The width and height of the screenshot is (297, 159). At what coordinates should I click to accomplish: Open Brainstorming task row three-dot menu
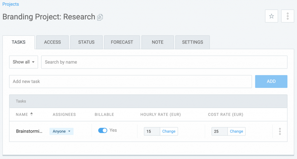[x=280, y=131]
